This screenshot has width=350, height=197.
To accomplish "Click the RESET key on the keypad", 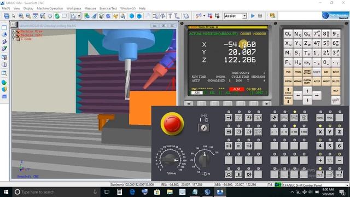I will [336, 101].
